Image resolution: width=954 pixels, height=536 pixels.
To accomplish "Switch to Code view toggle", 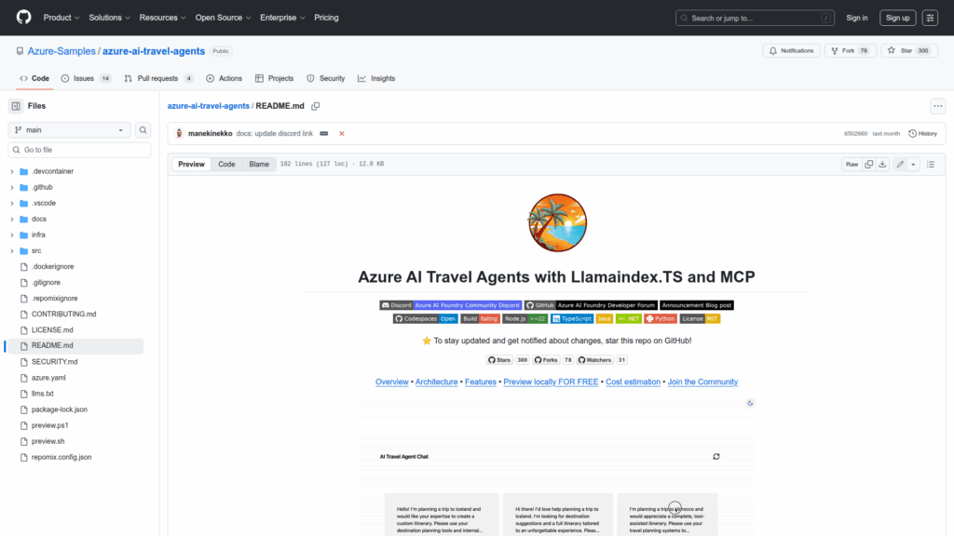I will (226, 165).
